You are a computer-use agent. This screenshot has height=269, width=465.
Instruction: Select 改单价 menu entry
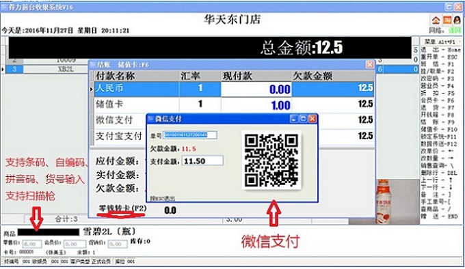click(x=438, y=151)
